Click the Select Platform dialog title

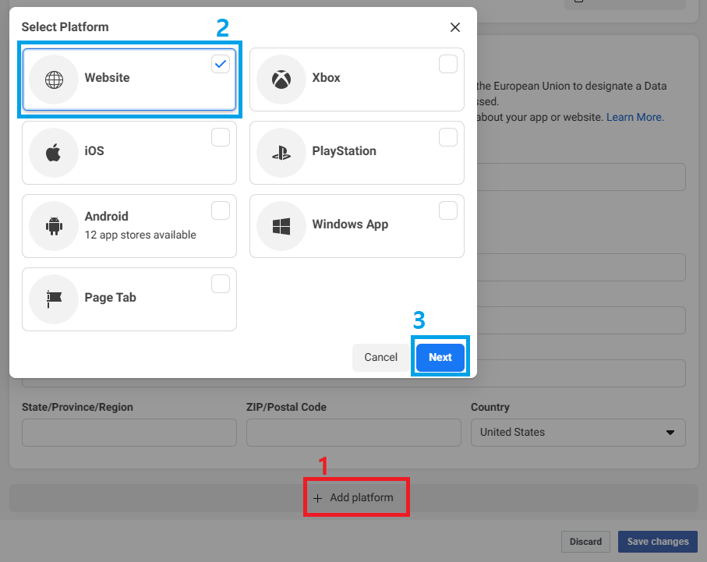pyautogui.click(x=65, y=27)
